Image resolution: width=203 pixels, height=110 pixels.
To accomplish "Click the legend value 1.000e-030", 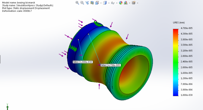I will [186, 95].
